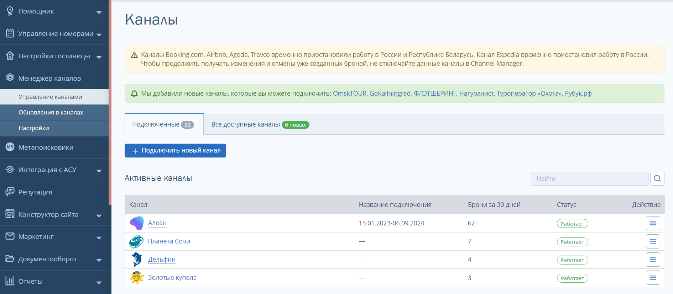The width and height of the screenshot is (673, 294).
Task: Expand the Маркетинг sidebar section
Action: pos(99,237)
